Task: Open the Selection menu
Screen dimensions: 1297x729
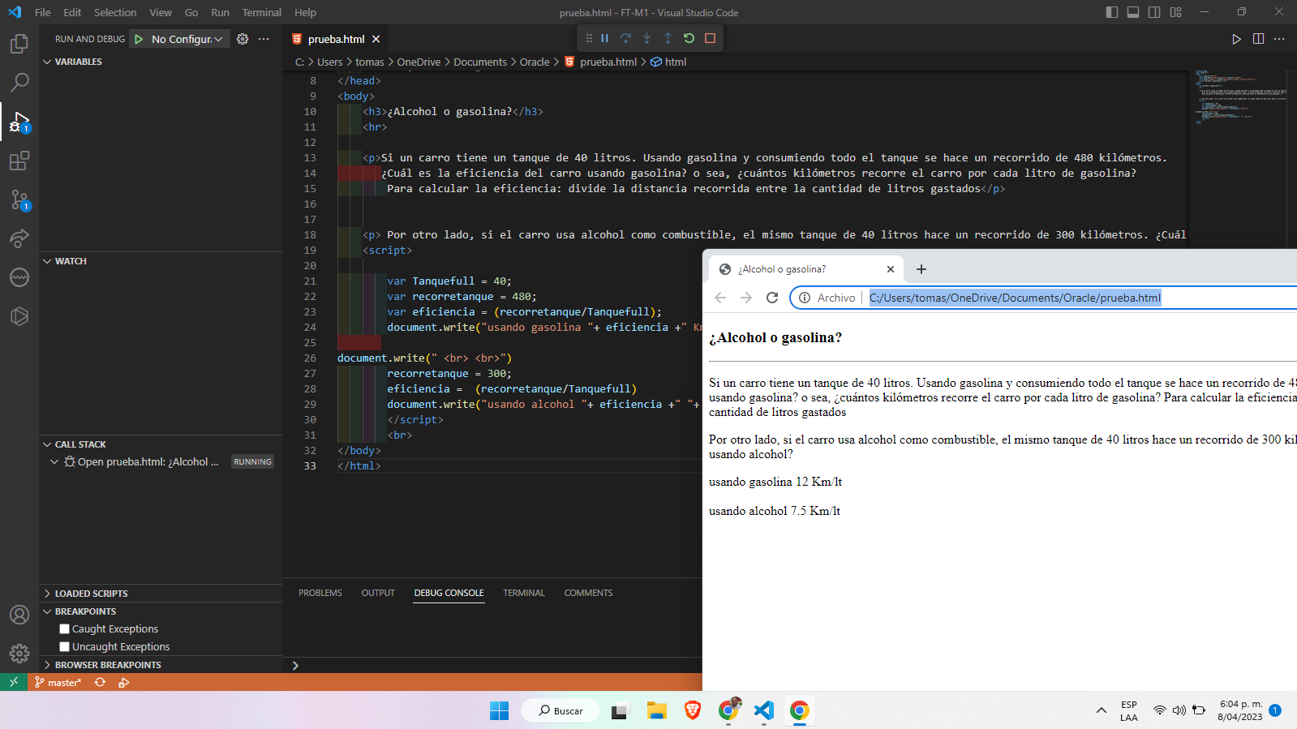Action: [115, 12]
